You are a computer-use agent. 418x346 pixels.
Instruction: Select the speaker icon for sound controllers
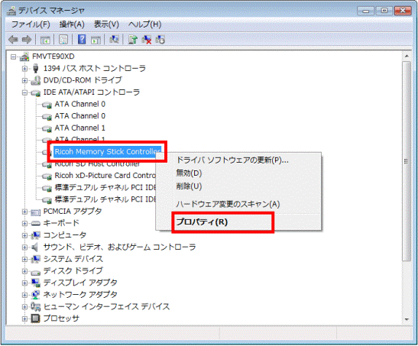(34, 247)
